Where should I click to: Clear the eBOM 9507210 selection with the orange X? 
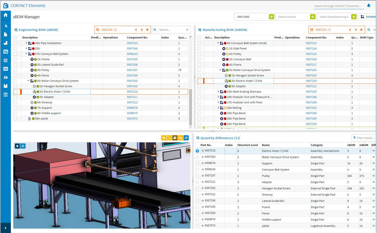tap(147, 30)
